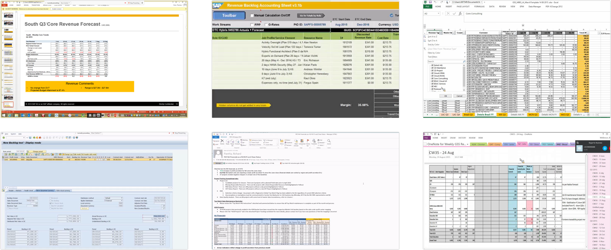Open the CW28 - 6 July page in OneNote

pos(598,173)
